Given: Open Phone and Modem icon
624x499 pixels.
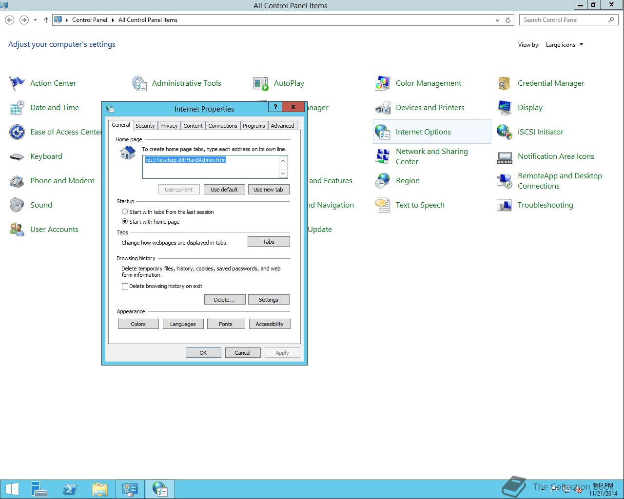Looking at the screenshot, I should [17, 181].
